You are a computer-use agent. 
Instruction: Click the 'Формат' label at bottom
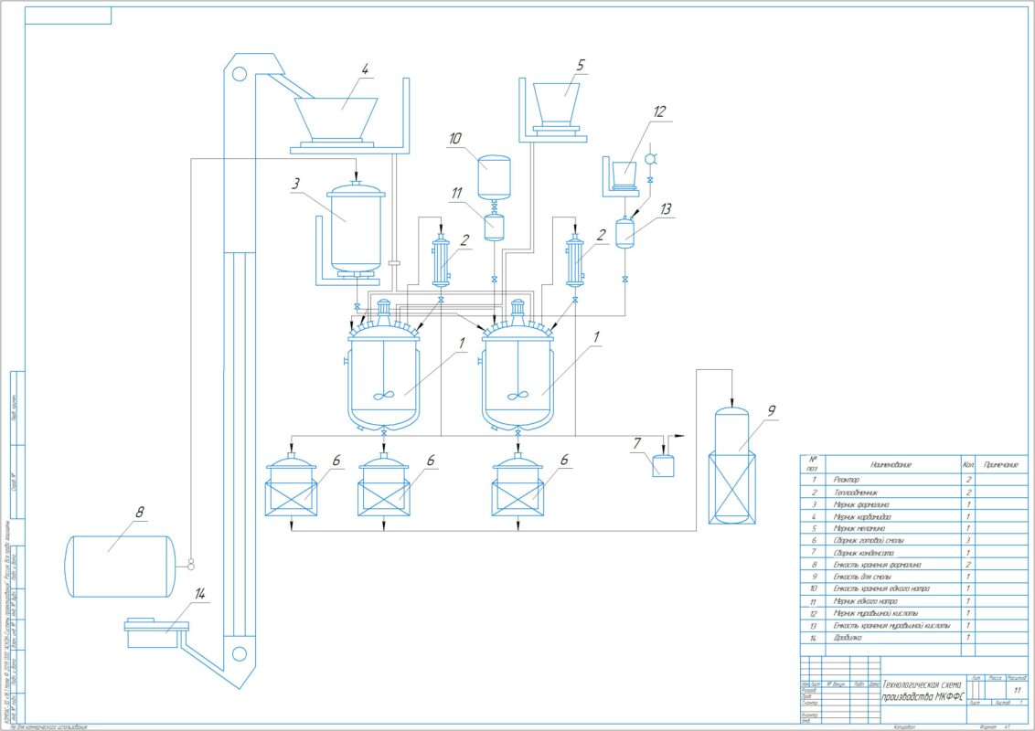pyautogui.click(x=988, y=727)
